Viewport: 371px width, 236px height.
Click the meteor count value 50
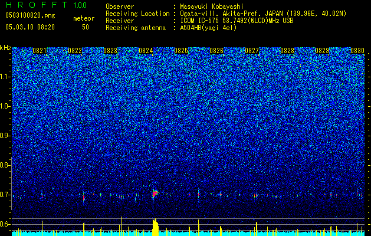click(x=86, y=27)
